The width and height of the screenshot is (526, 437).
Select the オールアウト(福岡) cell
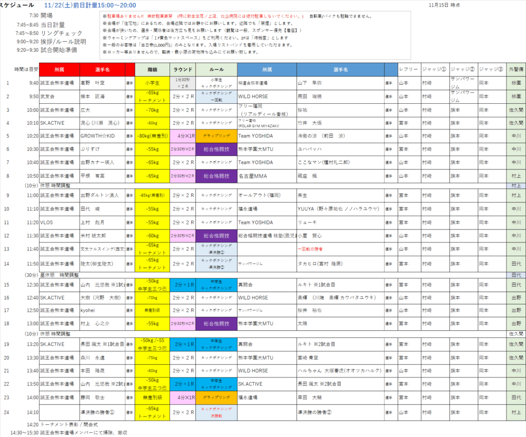[x=266, y=196]
